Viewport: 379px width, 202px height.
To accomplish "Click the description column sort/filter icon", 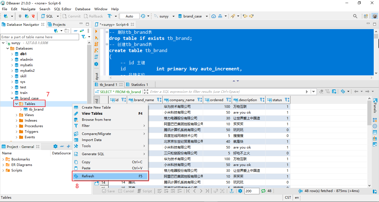I will (x=262, y=100).
